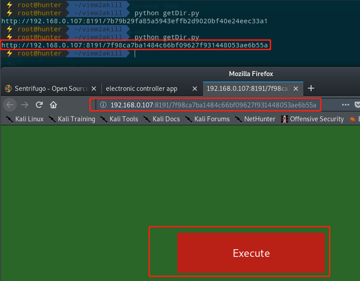Open the Firefox home page icon
This screenshot has height=281, width=360.
53,105
